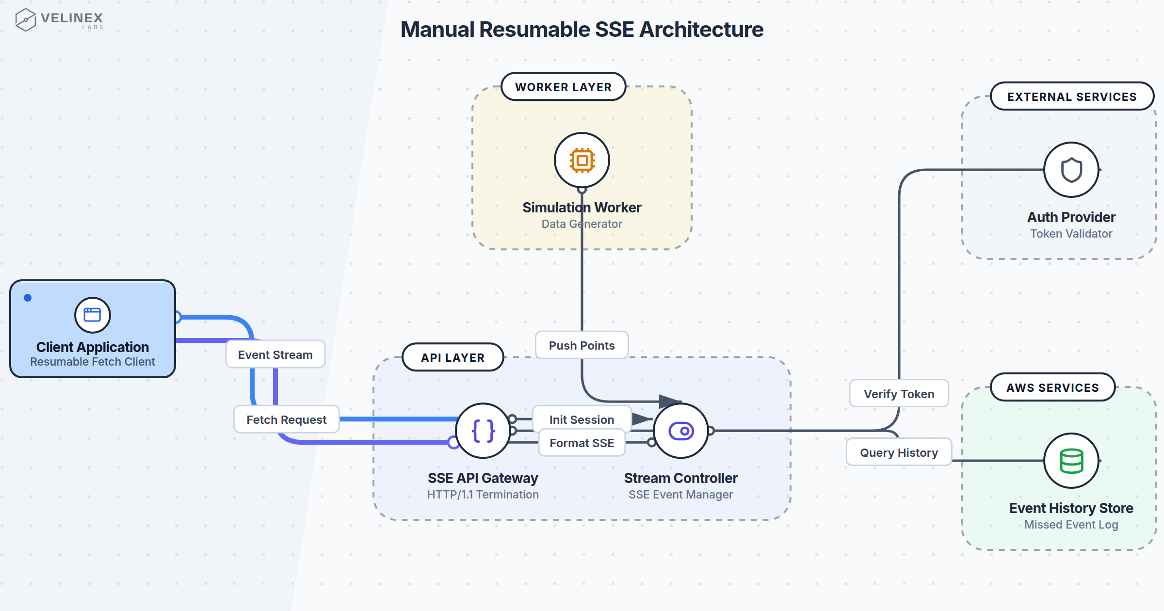Click the Client Application node title

[x=92, y=347]
